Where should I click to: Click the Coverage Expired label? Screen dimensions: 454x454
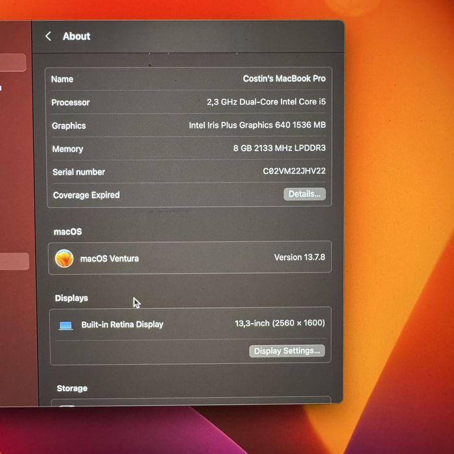click(x=86, y=195)
